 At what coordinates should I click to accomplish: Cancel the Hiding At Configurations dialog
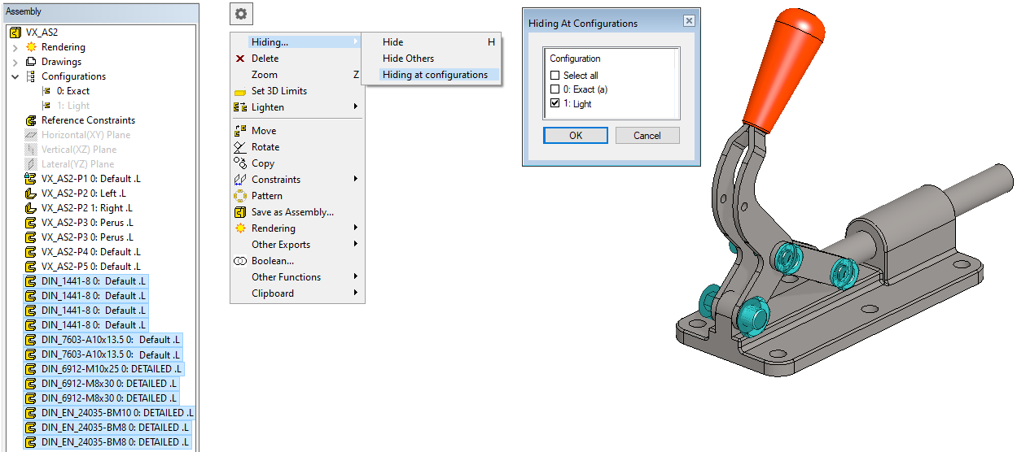pos(647,136)
